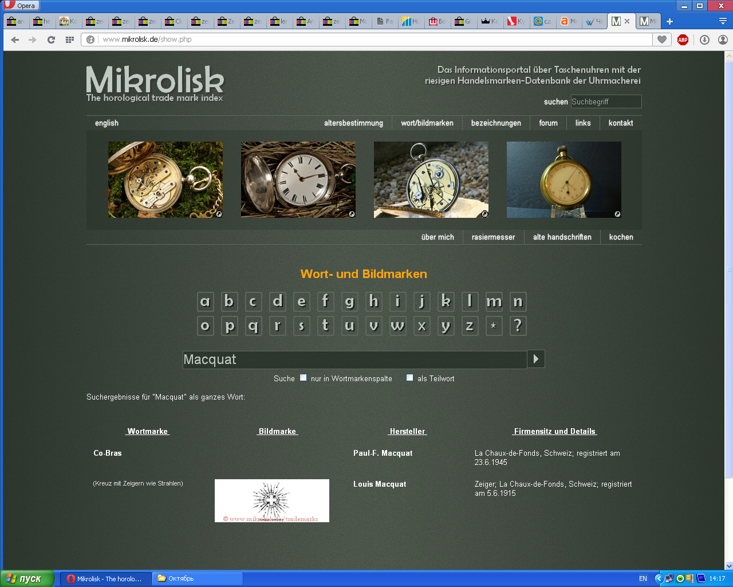This screenshot has width=733, height=587.
Task: Open the Opera menu button
Action: [21, 5]
